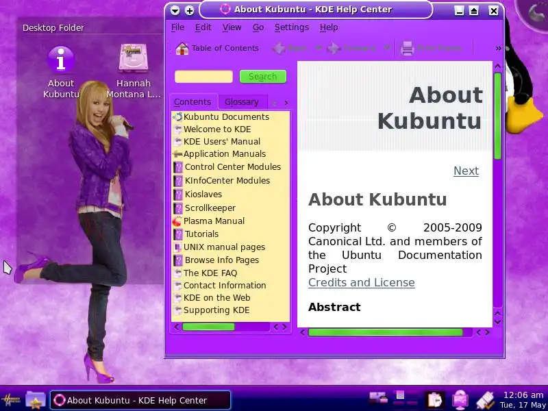
Task: Open the Back button history dropdown arrow
Action: pos(318,48)
